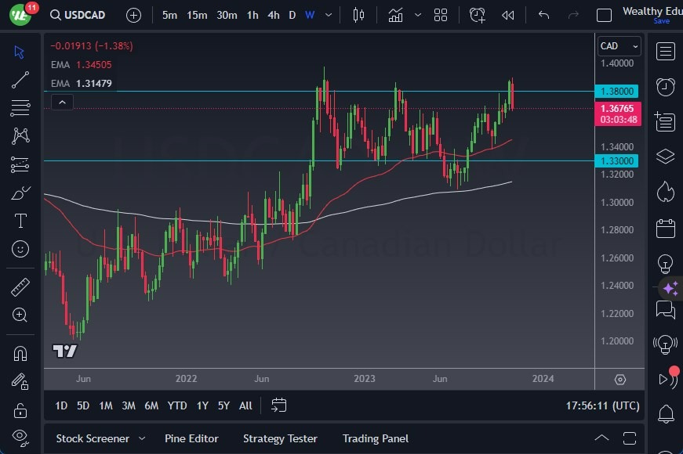Select the Text annotation tool
The height and width of the screenshot is (454, 683).
(x=20, y=221)
